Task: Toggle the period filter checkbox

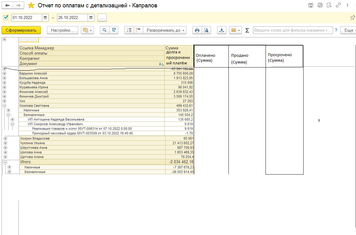Action: tap(6, 17)
